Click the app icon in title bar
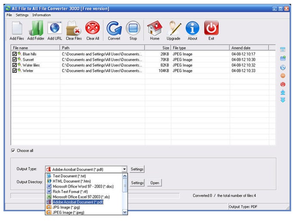The image size is (293, 222). pos(8,9)
